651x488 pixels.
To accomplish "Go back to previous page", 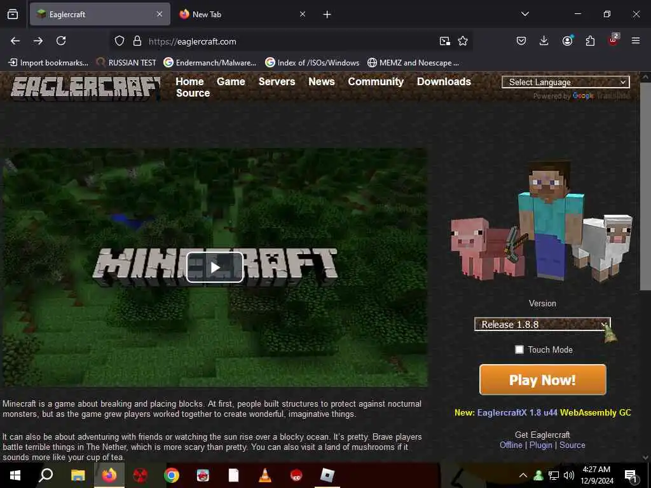I will [x=15, y=41].
